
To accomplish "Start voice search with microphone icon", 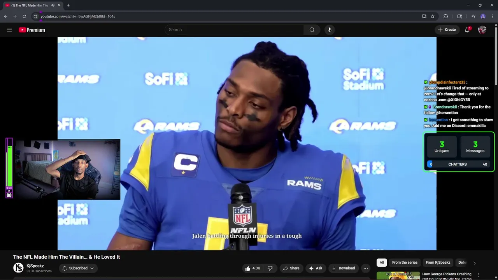I will click(x=330, y=30).
